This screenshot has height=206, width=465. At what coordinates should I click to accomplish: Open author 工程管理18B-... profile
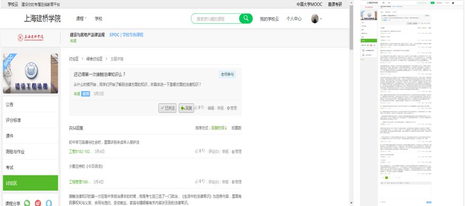(80, 182)
